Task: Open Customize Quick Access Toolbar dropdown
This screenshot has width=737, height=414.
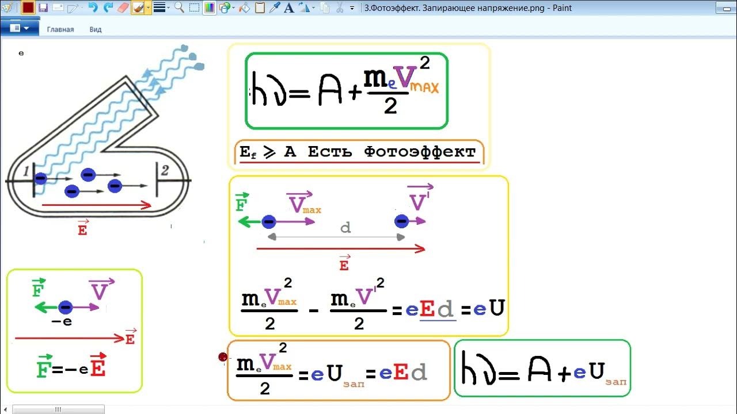Action: pyautogui.click(x=352, y=8)
